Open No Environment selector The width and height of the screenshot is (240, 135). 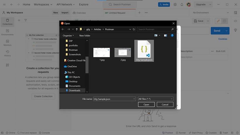pyautogui.click(x=211, y=13)
